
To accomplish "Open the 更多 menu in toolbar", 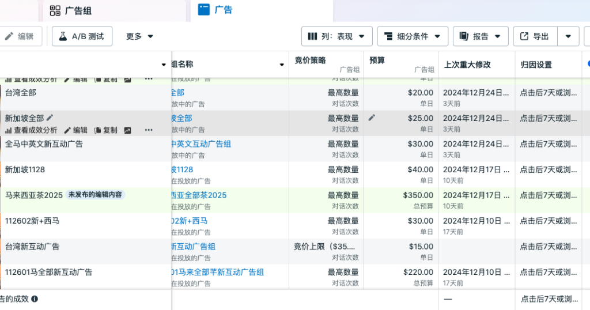I will (x=140, y=36).
